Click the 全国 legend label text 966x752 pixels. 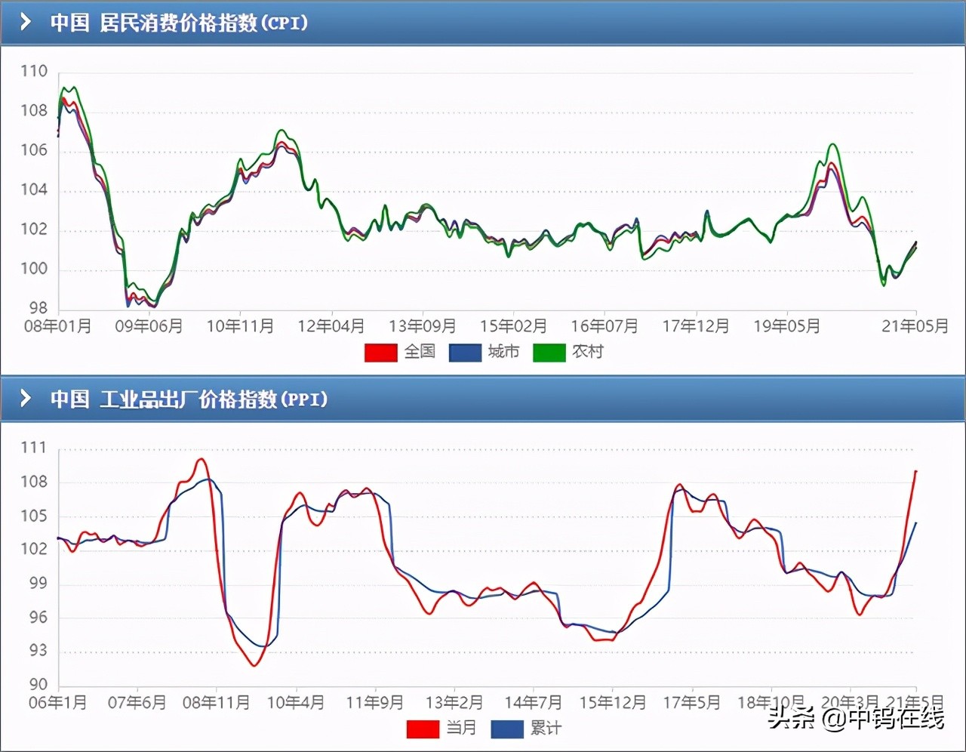(420, 352)
